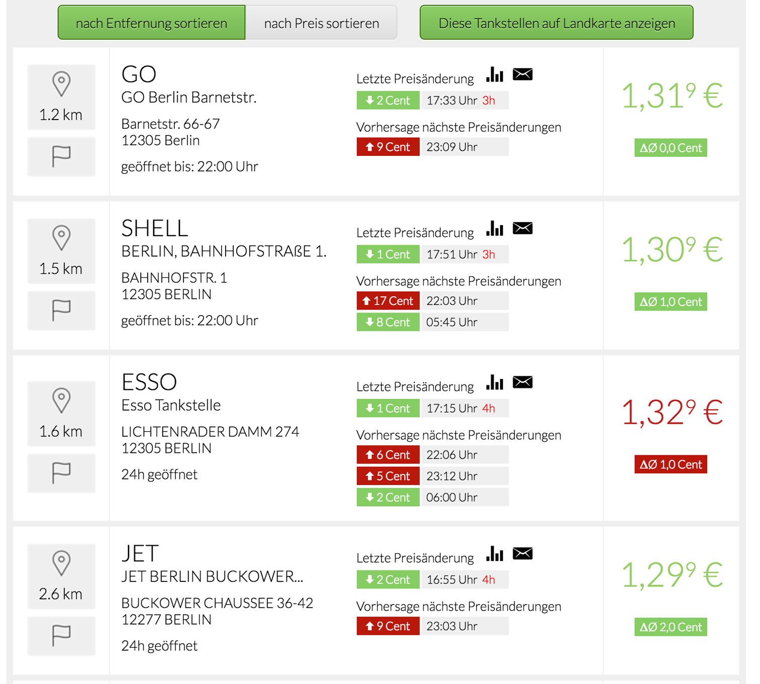Flag the ESSO Tankstelle entry
This screenshot has width=760, height=684.
tap(61, 473)
